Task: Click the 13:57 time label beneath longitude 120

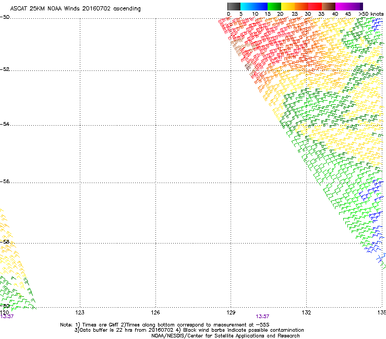Action: (7, 317)
